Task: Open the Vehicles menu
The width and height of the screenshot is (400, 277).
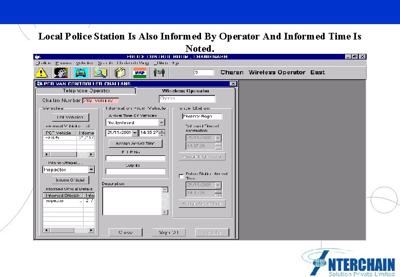Action: point(85,63)
